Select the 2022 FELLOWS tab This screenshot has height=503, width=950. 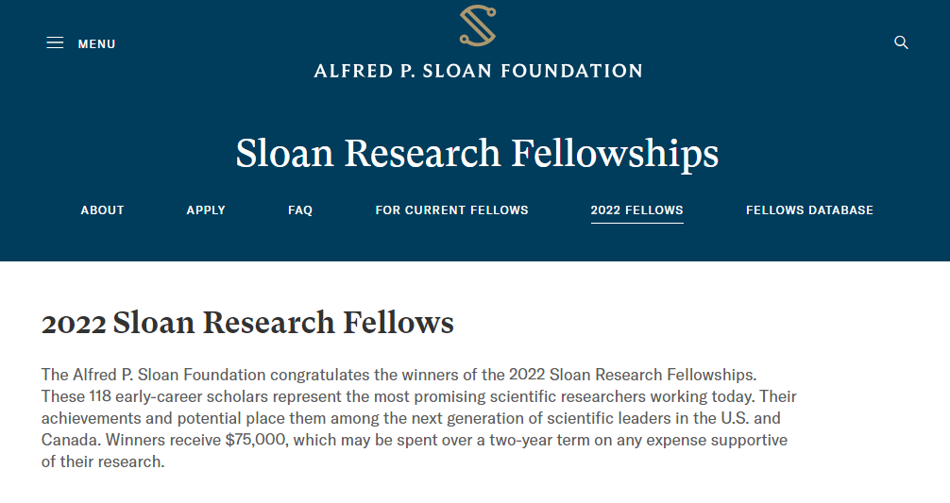pos(636,210)
